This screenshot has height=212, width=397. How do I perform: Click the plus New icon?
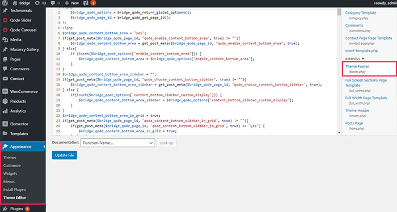(67, 3)
